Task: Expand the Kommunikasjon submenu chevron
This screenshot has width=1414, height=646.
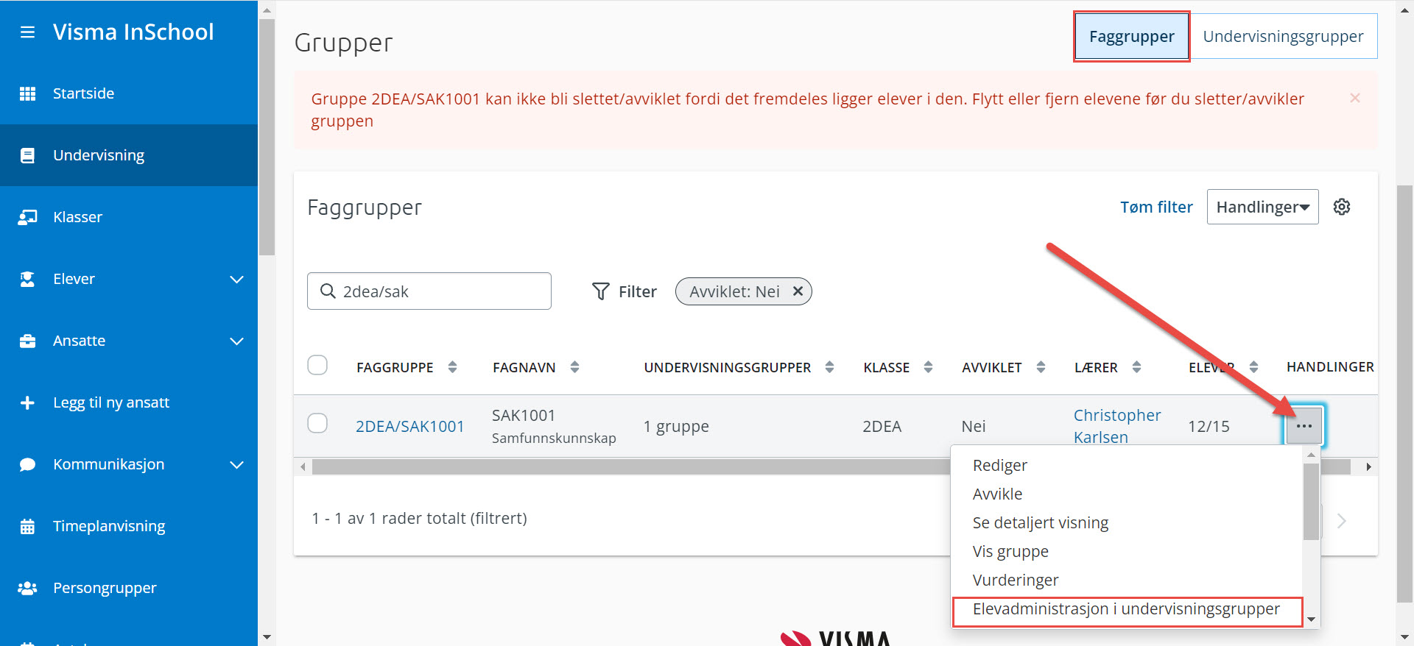Action: pos(236,464)
